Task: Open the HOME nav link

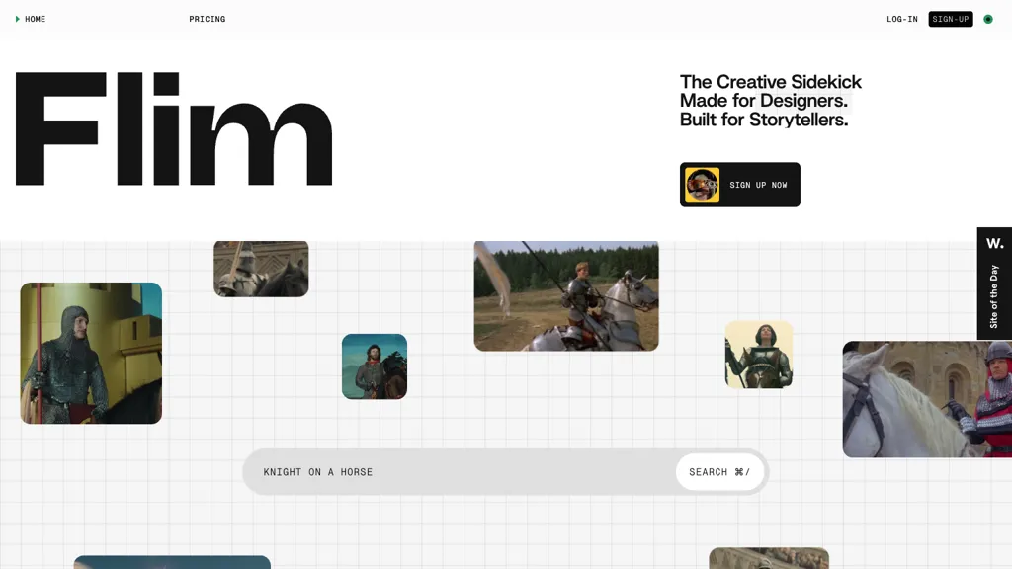Action: 35,19
